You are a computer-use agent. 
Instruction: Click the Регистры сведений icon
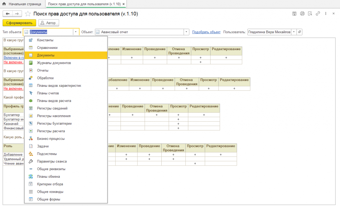[x=31, y=108]
